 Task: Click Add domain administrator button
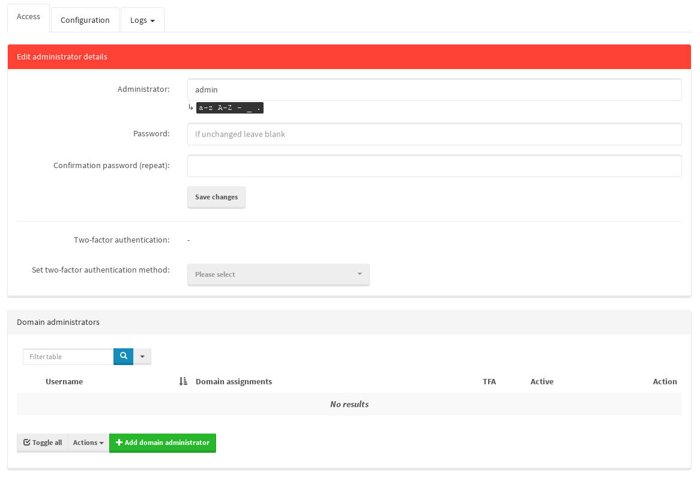[163, 443]
